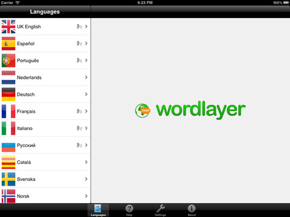
Task: Tap the Swedish flag icon
Action: coord(8,179)
